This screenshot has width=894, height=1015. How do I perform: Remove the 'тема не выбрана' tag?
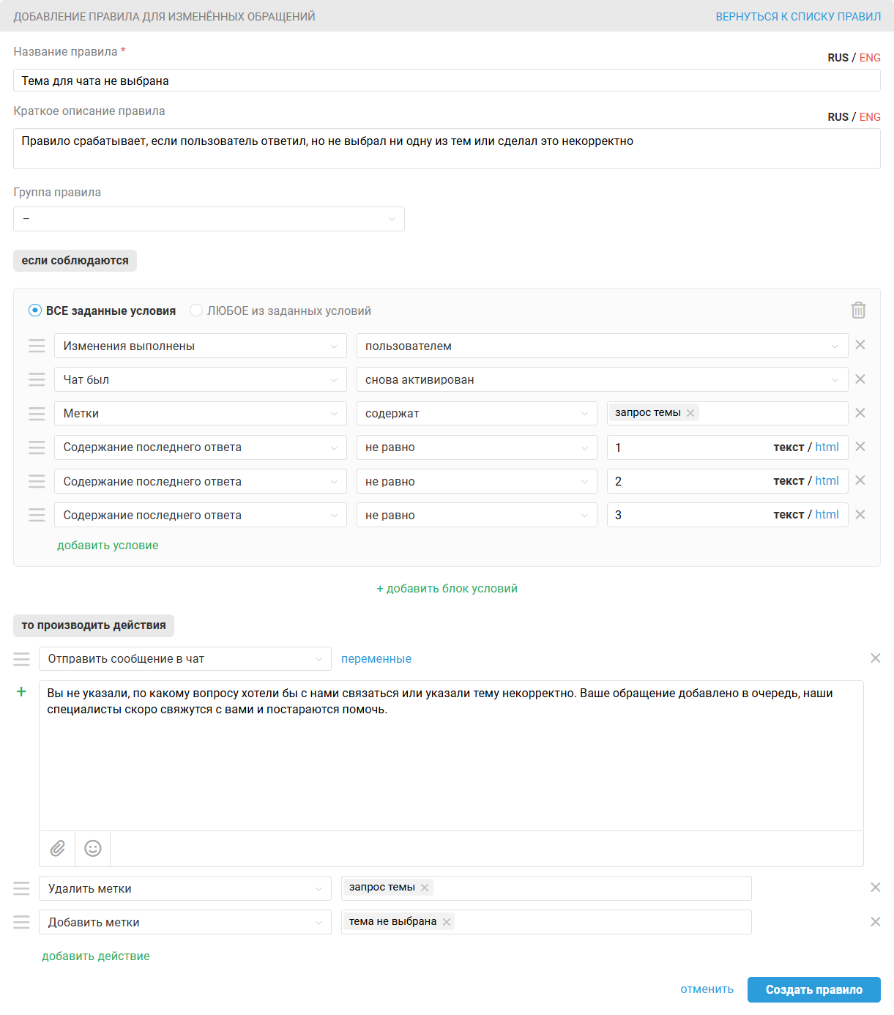pos(447,922)
